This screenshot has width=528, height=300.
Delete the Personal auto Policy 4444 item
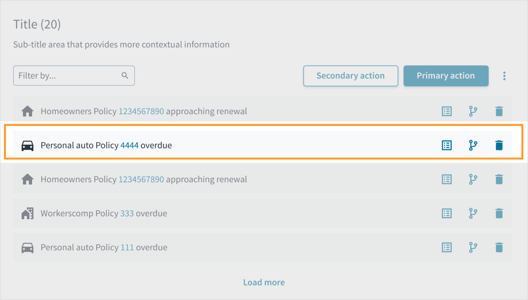pos(499,145)
